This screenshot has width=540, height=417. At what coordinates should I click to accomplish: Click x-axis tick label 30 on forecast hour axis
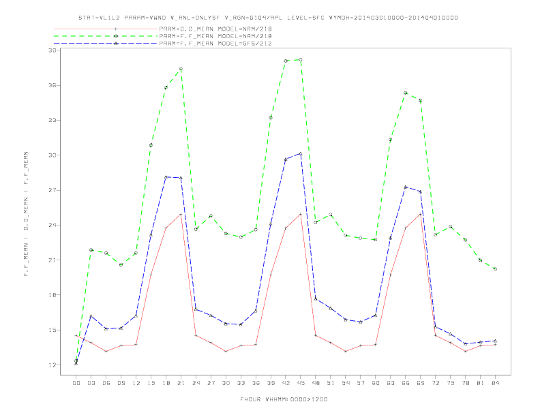[226, 383]
